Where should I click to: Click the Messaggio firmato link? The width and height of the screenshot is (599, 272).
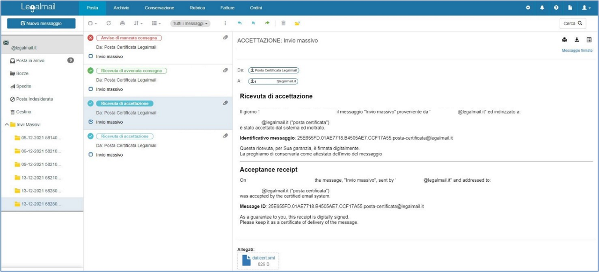577,50
